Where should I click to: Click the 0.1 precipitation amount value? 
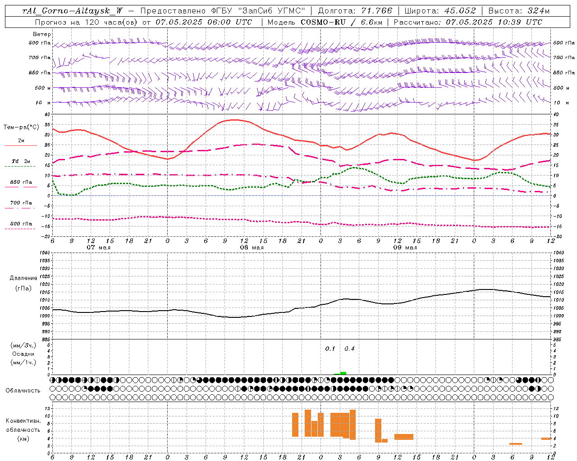(330, 349)
